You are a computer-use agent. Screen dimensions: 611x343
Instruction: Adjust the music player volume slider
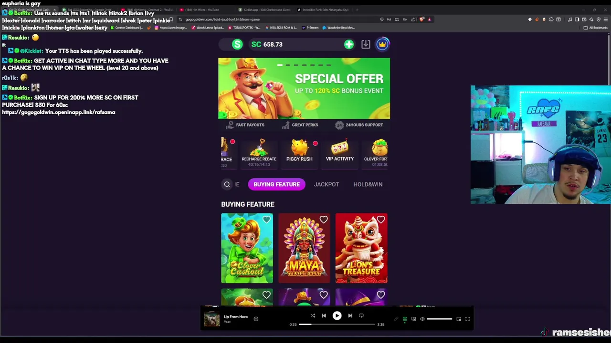(x=439, y=319)
